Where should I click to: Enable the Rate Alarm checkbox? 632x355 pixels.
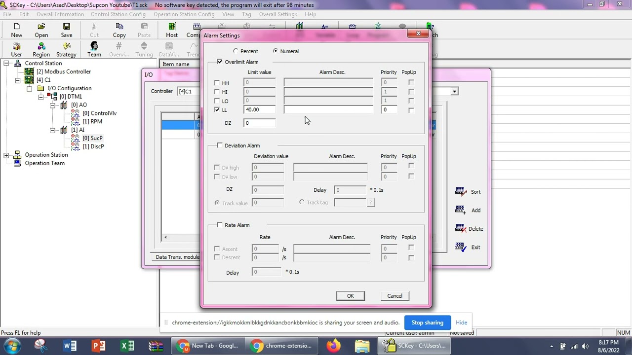click(220, 225)
